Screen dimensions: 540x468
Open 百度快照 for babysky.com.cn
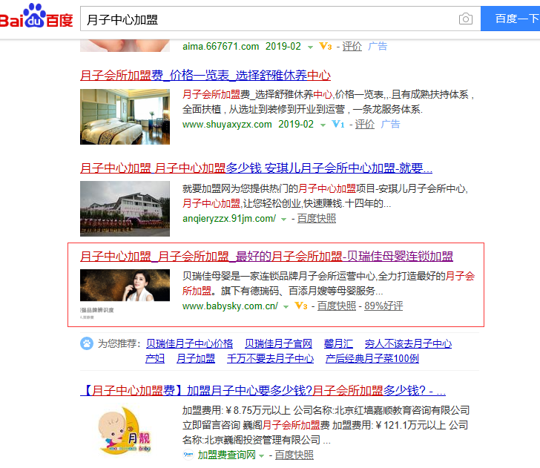(x=337, y=306)
